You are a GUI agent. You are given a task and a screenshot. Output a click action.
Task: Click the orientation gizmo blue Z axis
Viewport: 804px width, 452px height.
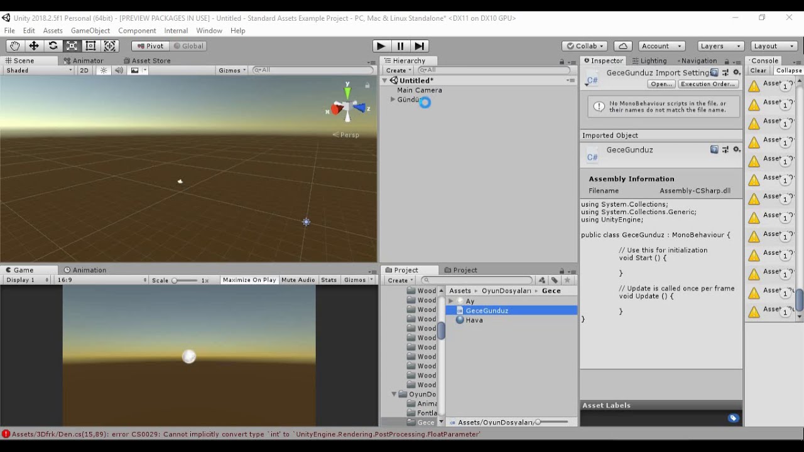pyautogui.click(x=361, y=108)
